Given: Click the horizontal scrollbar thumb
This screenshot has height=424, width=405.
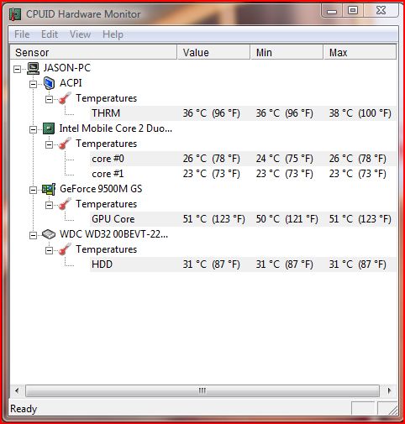Looking at the screenshot, I should pos(202,390).
